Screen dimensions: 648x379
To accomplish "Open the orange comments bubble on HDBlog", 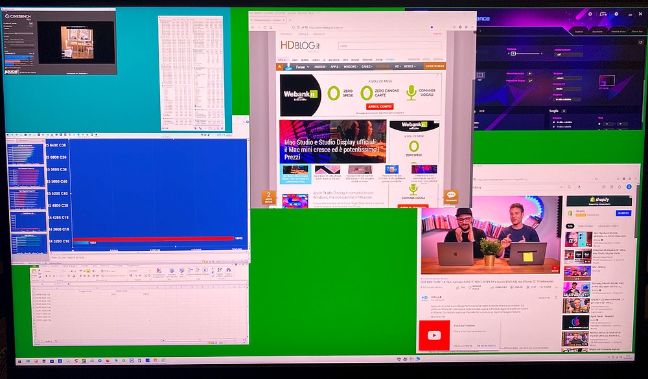I will coord(451,197).
